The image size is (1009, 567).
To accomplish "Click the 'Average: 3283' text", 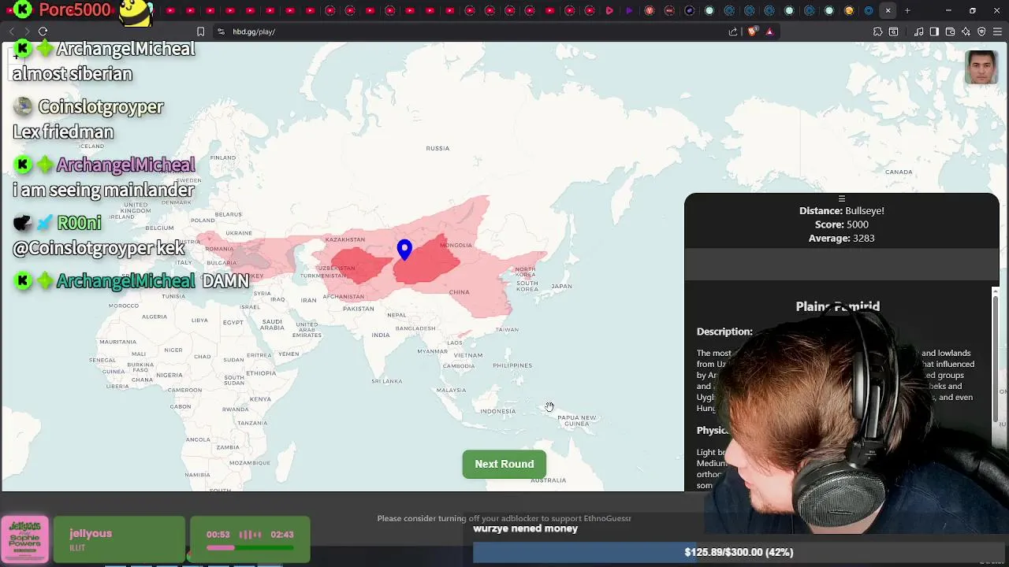I will [x=842, y=238].
